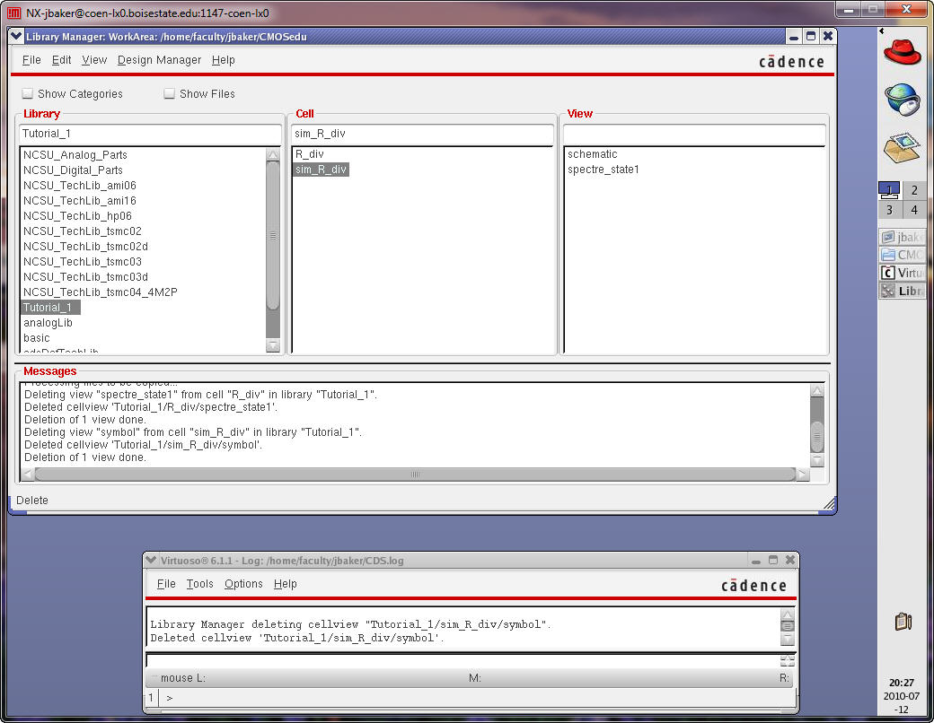Switch to workspace 4 in pager
The width and height of the screenshot is (934, 723).
914,210
